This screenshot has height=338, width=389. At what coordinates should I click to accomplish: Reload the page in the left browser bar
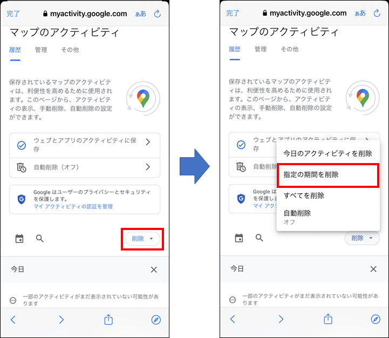(x=158, y=14)
